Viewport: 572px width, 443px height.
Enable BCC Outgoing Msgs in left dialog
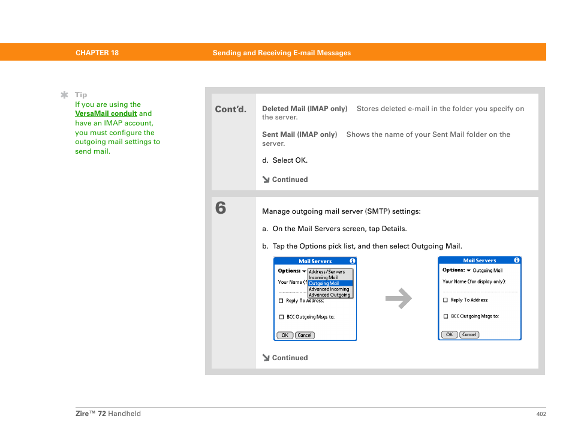tap(281, 317)
